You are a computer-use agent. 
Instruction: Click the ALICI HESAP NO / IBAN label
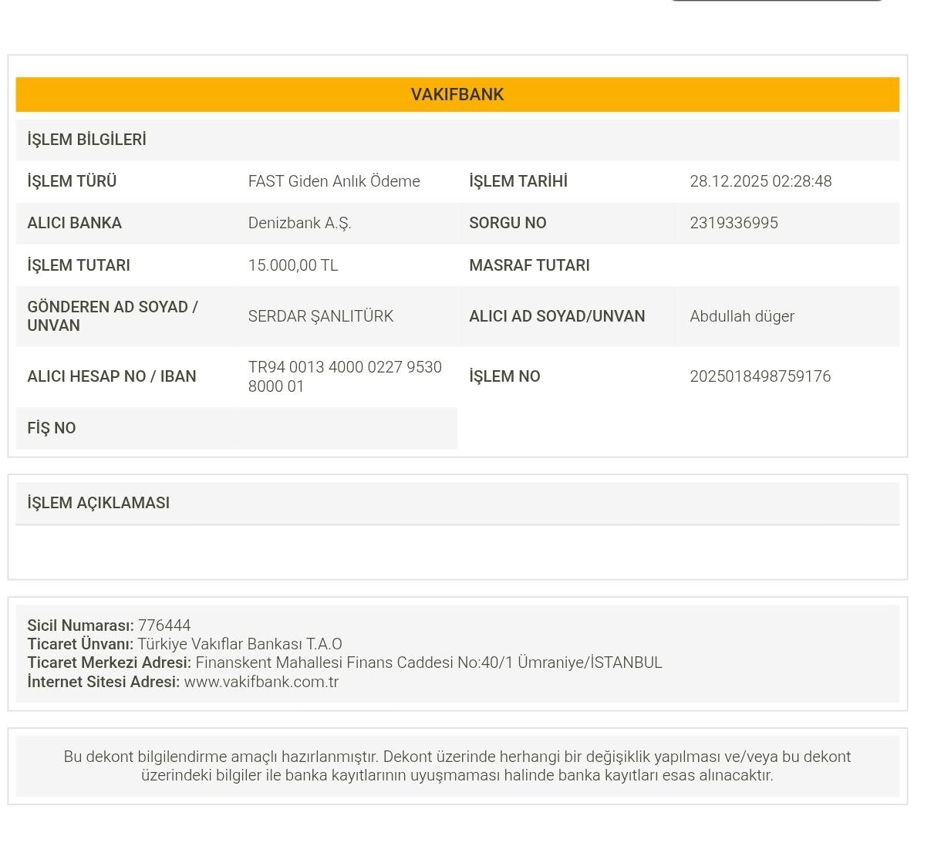point(112,376)
